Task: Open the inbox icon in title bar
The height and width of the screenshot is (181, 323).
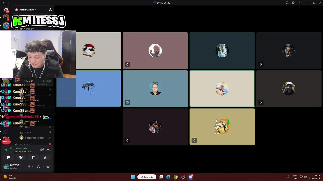Action: tap(287, 3)
